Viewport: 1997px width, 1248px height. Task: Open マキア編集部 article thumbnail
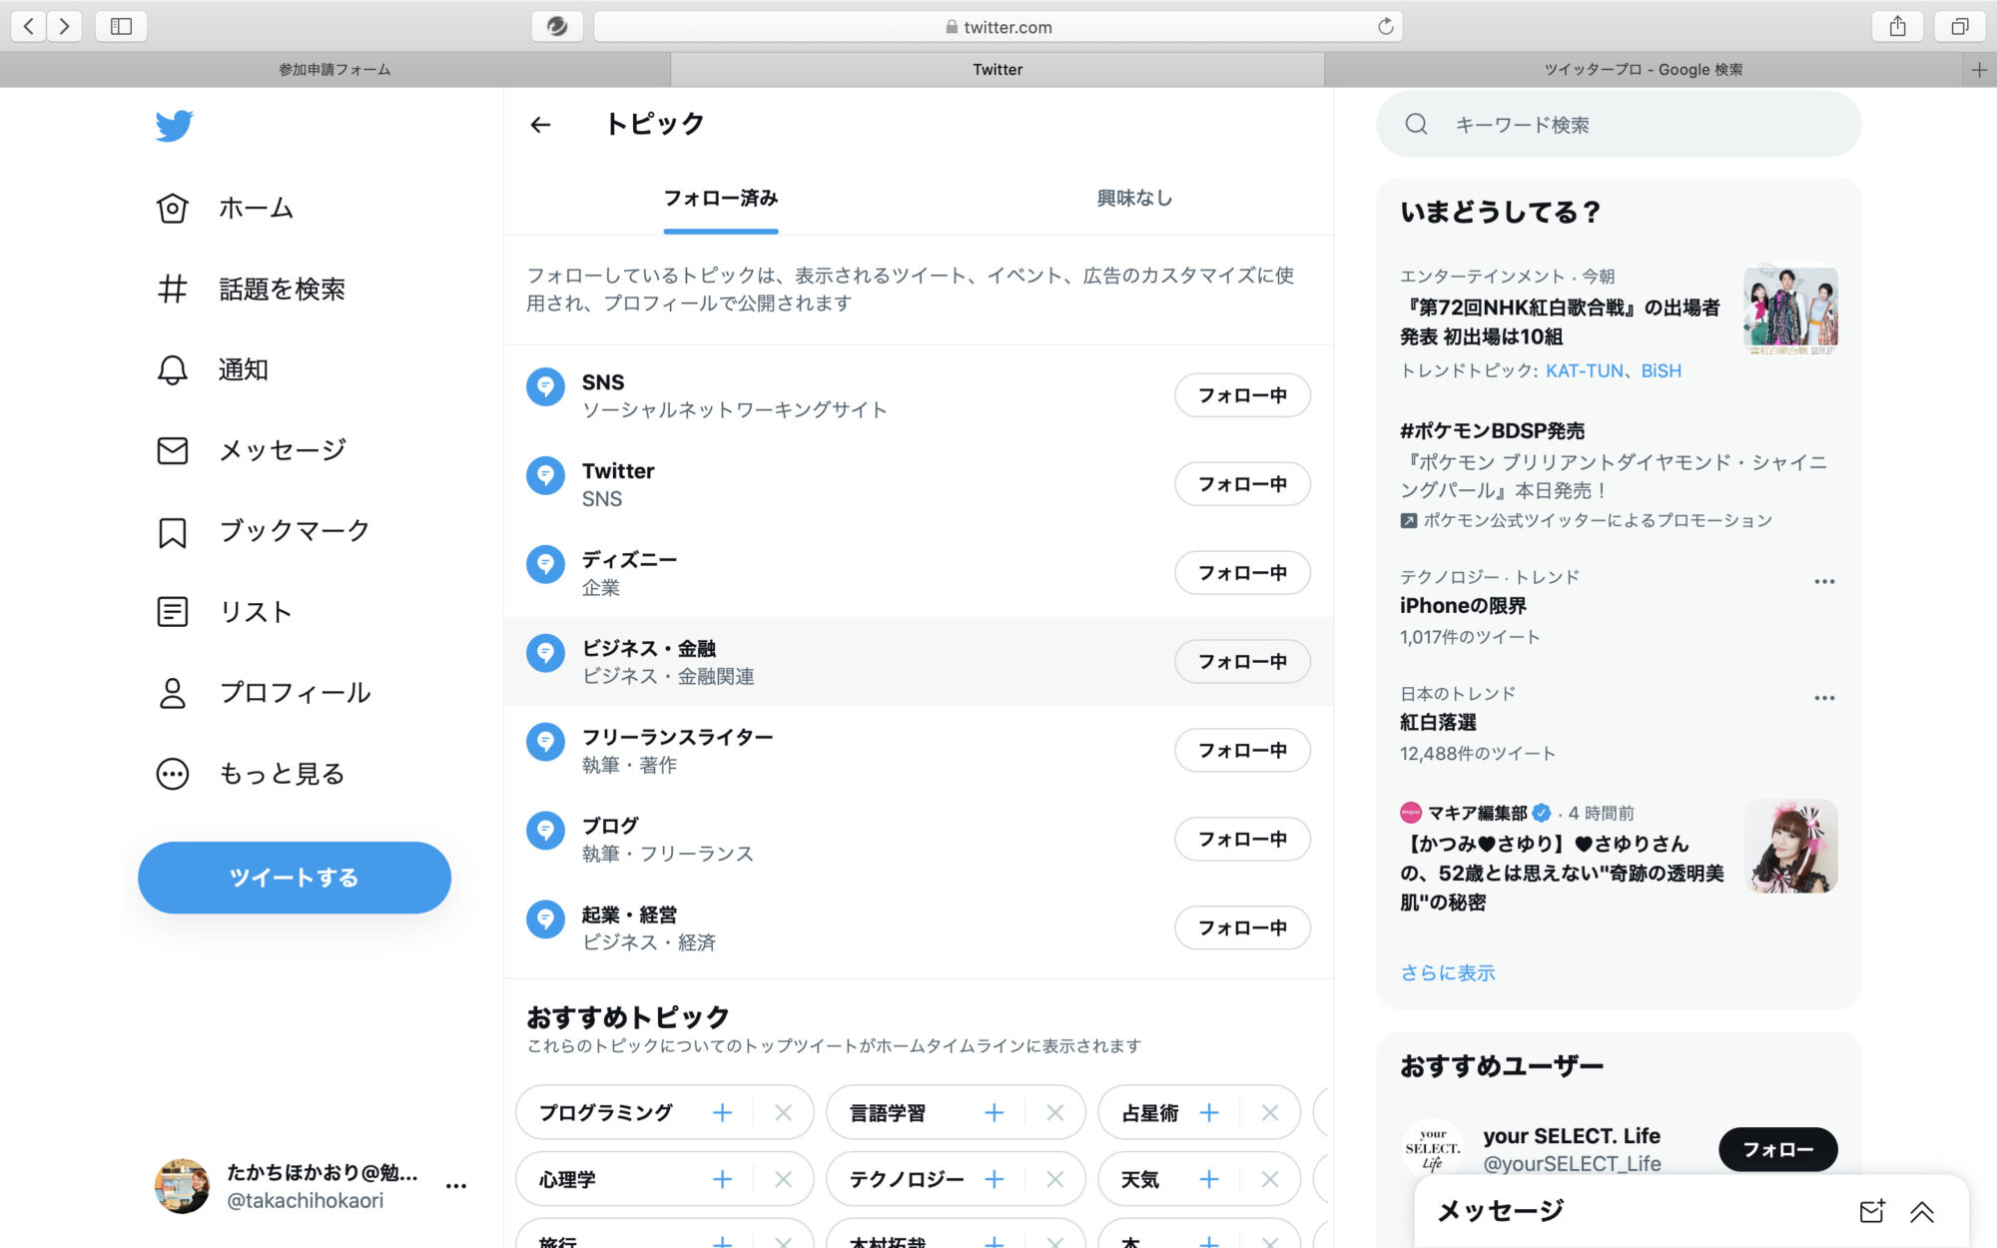1790,846
